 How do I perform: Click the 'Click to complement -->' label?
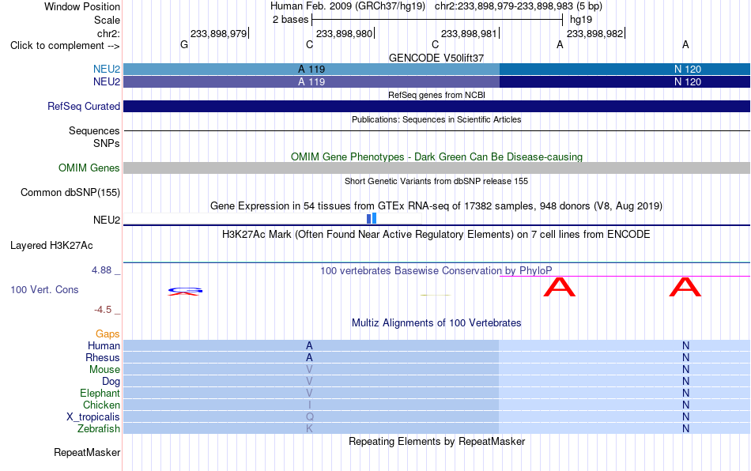(65, 46)
